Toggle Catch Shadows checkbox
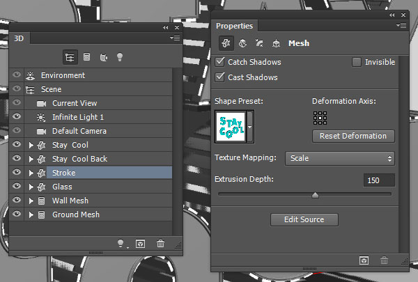The width and height of the screenshot is (418, 282). point(220,62)
